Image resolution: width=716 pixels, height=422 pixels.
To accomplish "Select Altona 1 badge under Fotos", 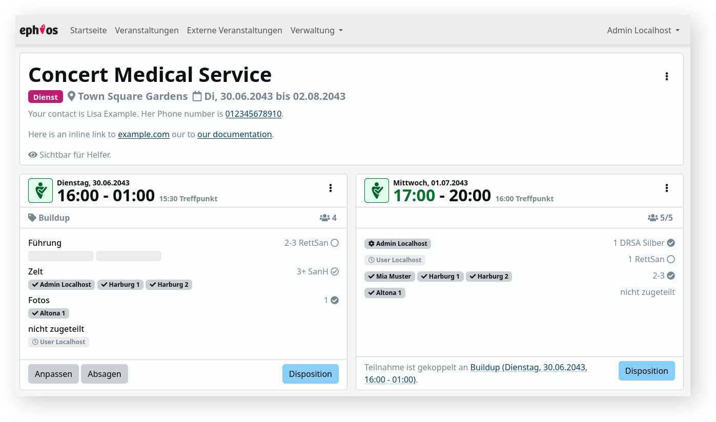I will point(49,313).
